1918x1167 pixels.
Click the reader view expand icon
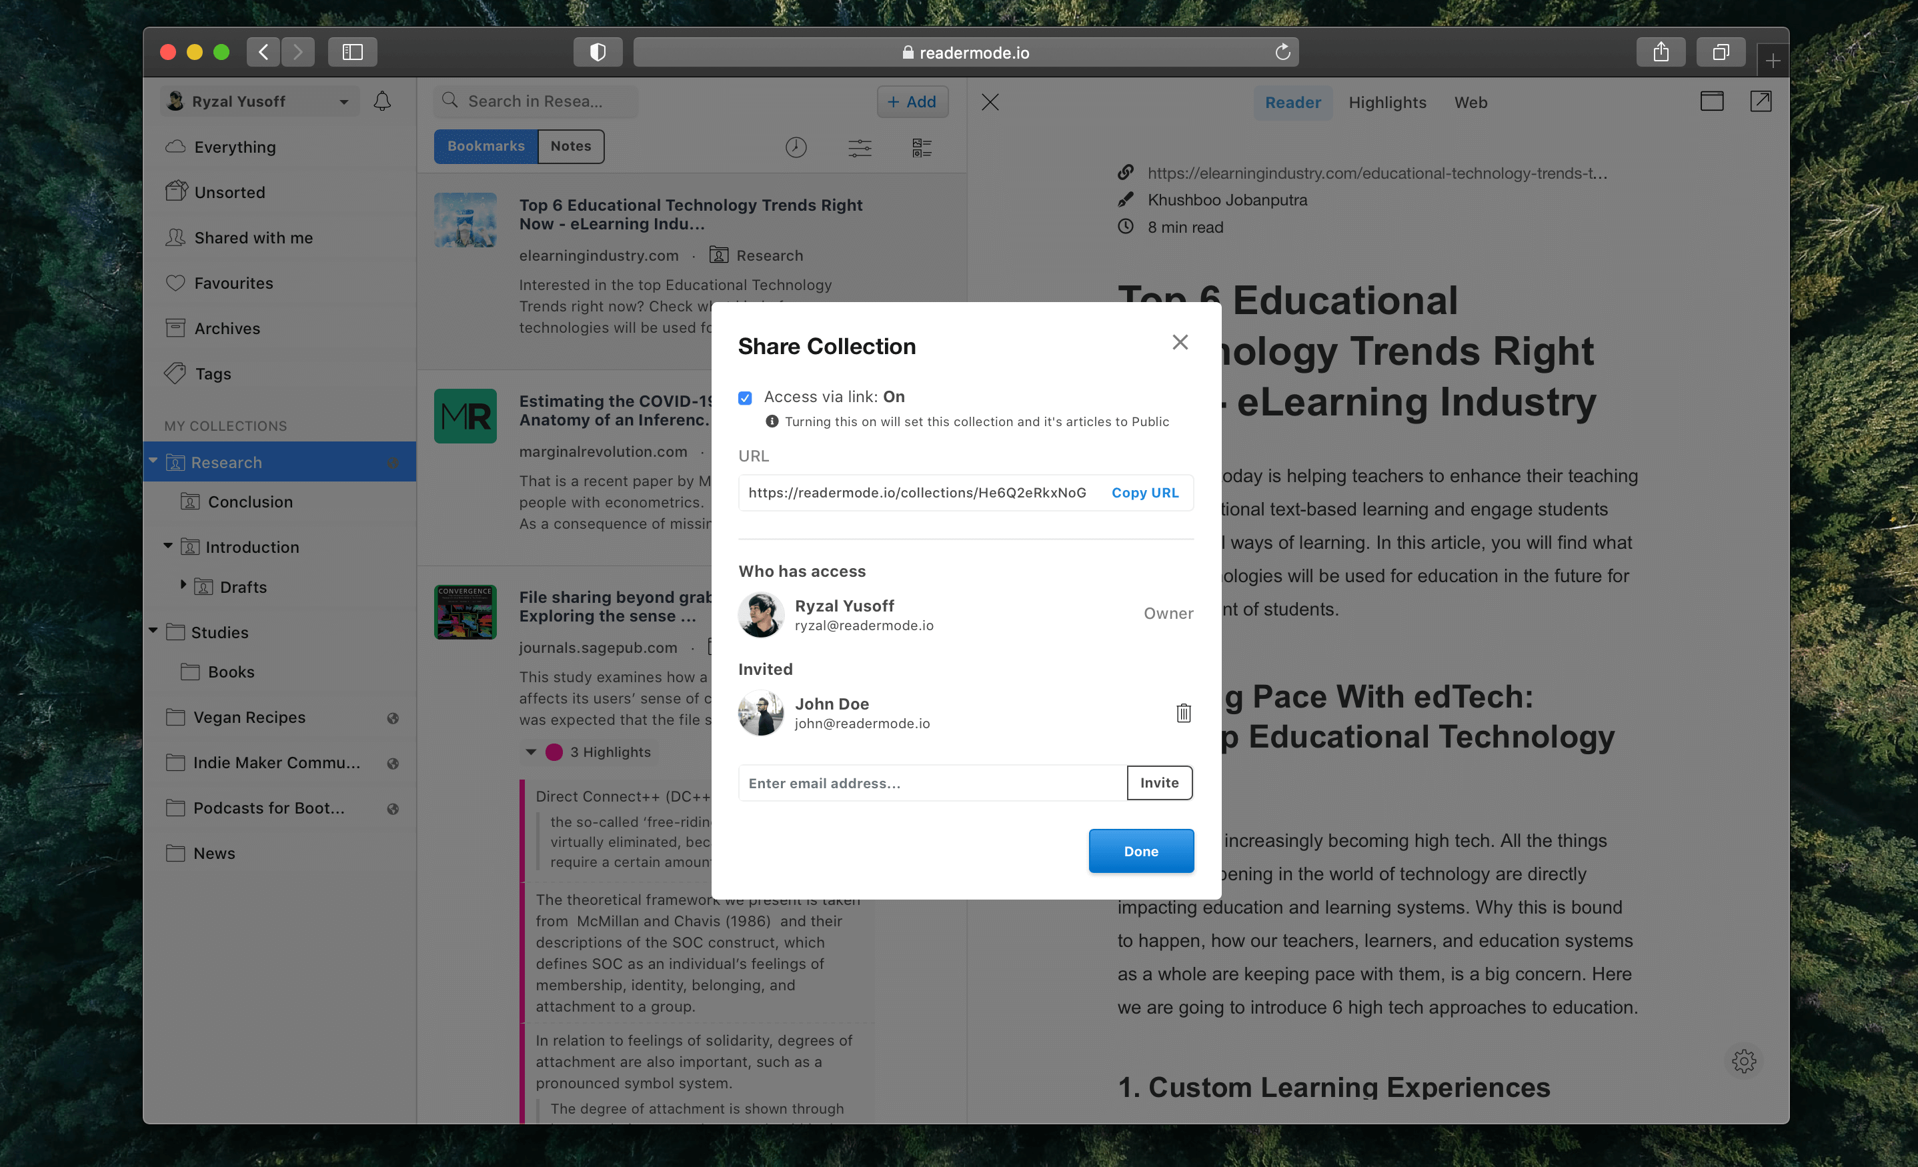tap(1761, 100)
